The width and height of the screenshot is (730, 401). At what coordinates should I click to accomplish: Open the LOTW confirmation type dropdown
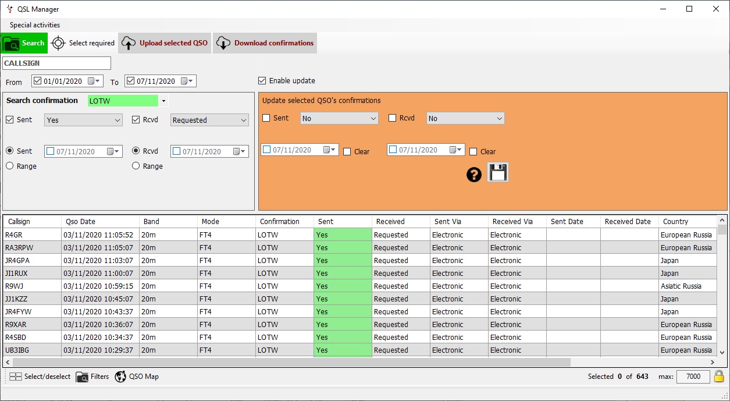point(164,101)
